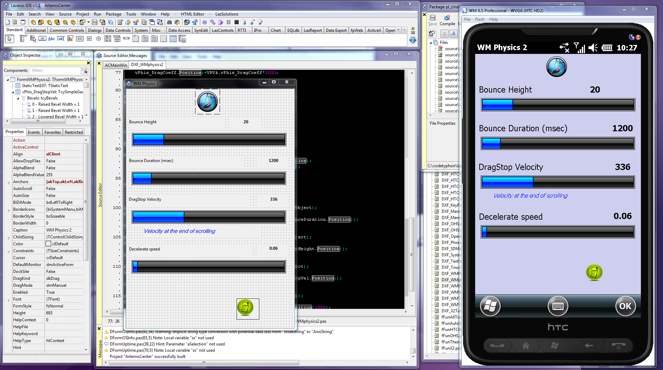Select the TMainMenu component in palette
The width and height of the screenshot is (663, 370).
point(23,39)
